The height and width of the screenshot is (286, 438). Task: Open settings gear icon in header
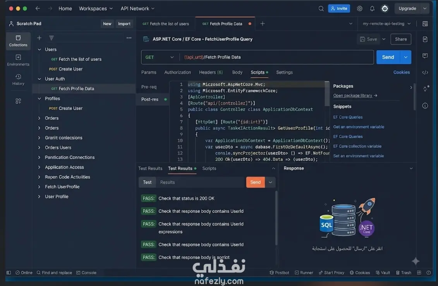[359, 9]
